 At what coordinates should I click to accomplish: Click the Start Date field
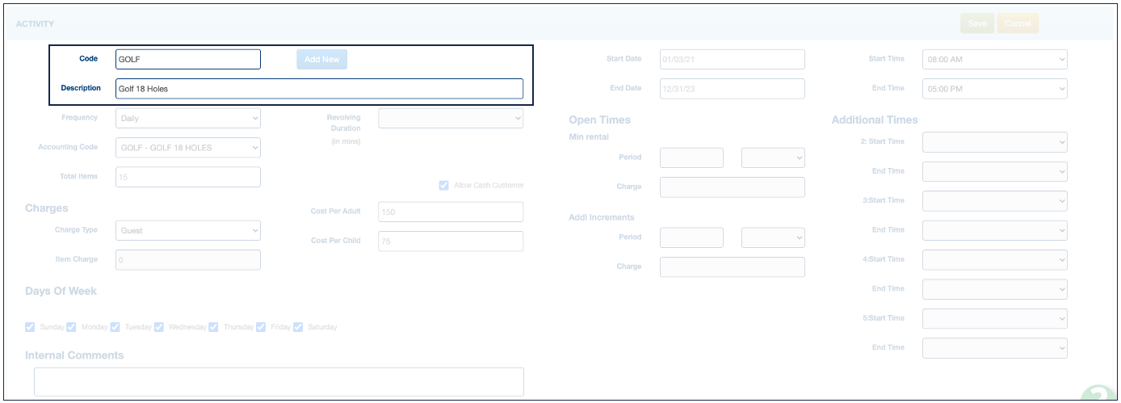[732, 59]
